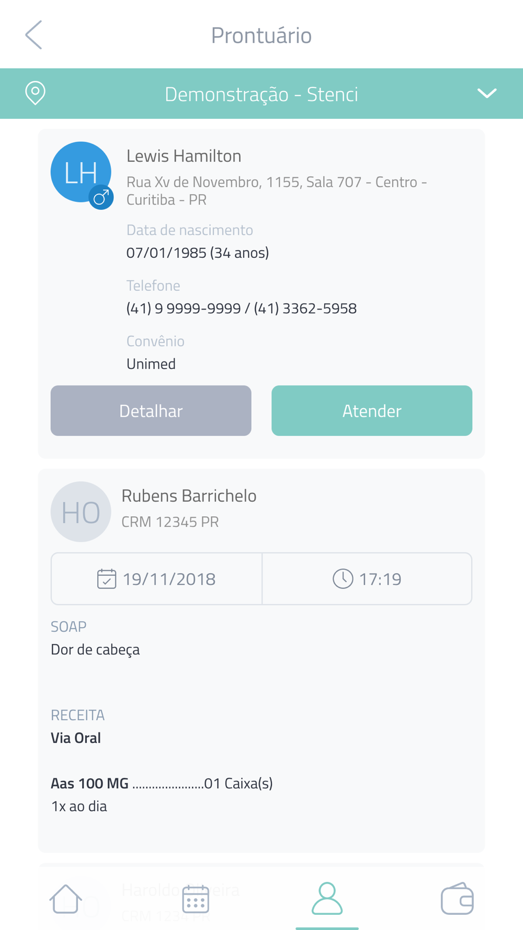523x930 pixels.
Task: Tap the location pin icon
Action: [35, 93]
